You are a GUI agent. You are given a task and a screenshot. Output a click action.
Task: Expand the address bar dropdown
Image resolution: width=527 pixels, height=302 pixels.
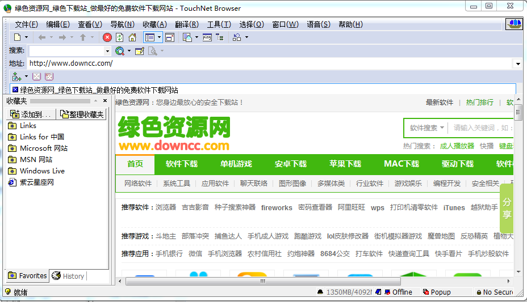coord(518,63)
